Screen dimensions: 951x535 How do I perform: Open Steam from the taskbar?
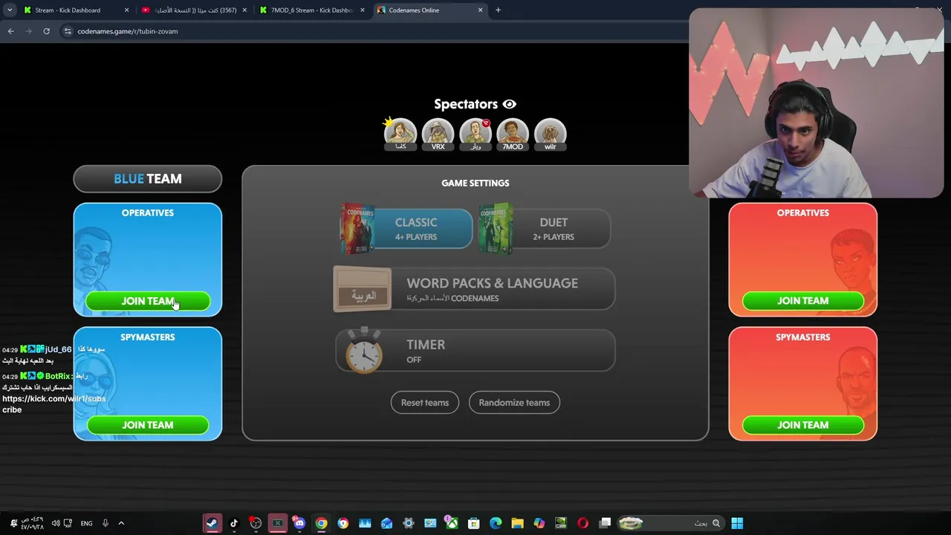[212, 523]
